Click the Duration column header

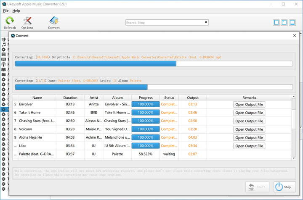(x=70, y=97)
